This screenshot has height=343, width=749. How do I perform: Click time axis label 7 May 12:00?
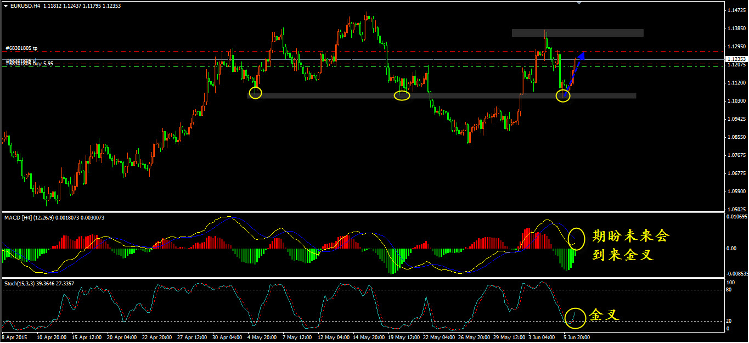click(298, 336)
